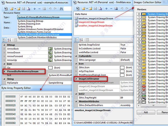
Task: Click left arrow of Members list horizontal scrollbar
Action: (x=139, y=106)
